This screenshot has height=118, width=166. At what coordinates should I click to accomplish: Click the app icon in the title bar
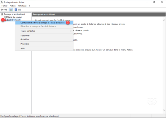point(2,2)
